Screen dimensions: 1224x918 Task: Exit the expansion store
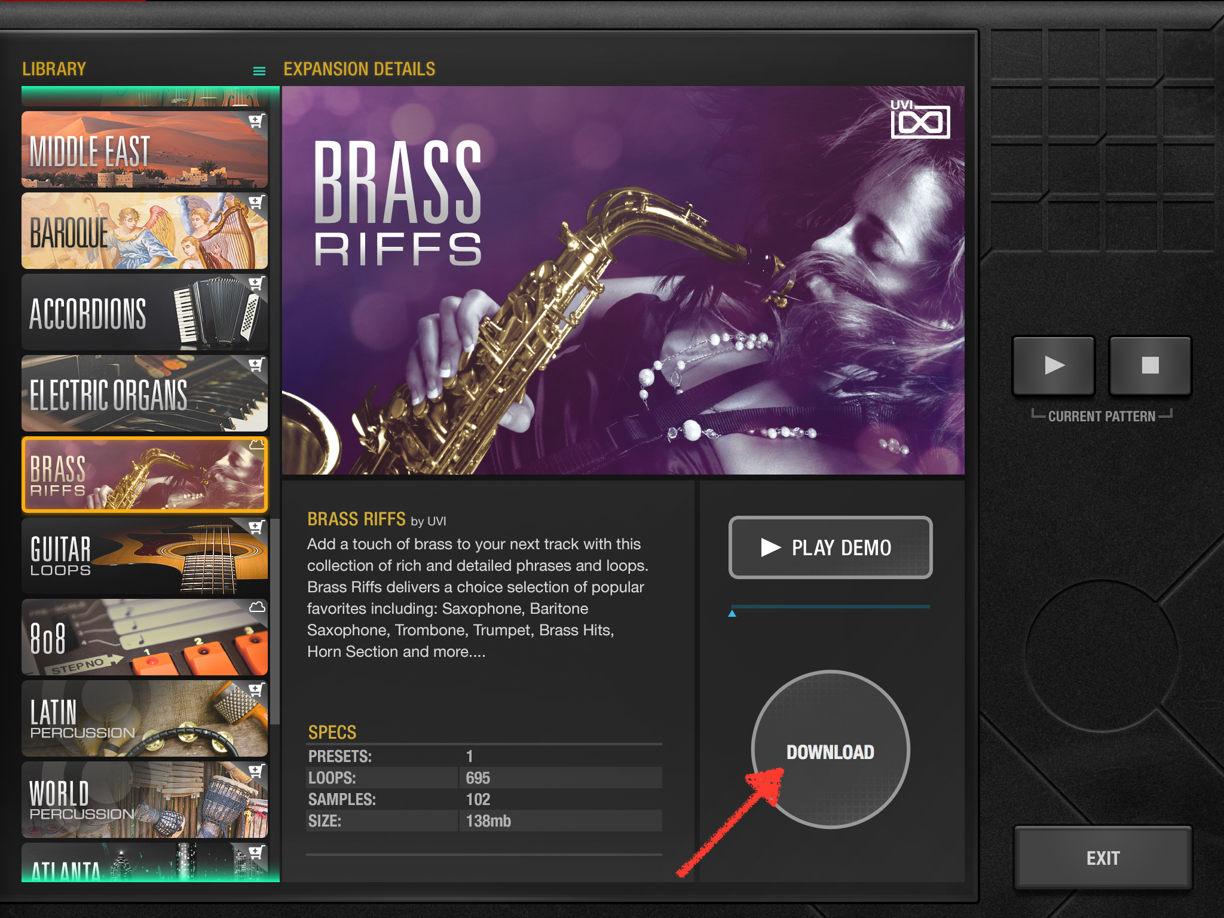pyautogui.click(x=1103, y=858)
